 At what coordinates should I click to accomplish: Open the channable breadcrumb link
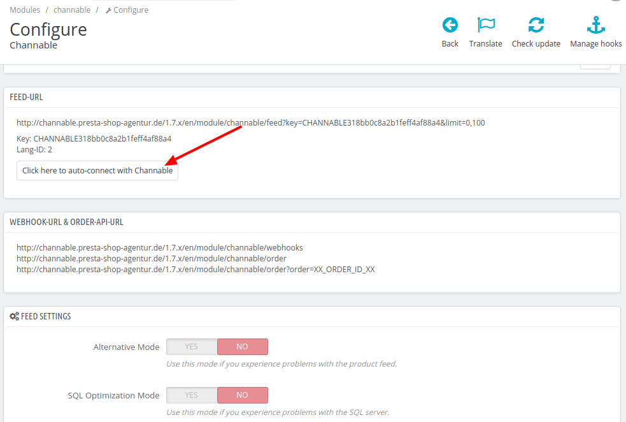click(71, 10)
